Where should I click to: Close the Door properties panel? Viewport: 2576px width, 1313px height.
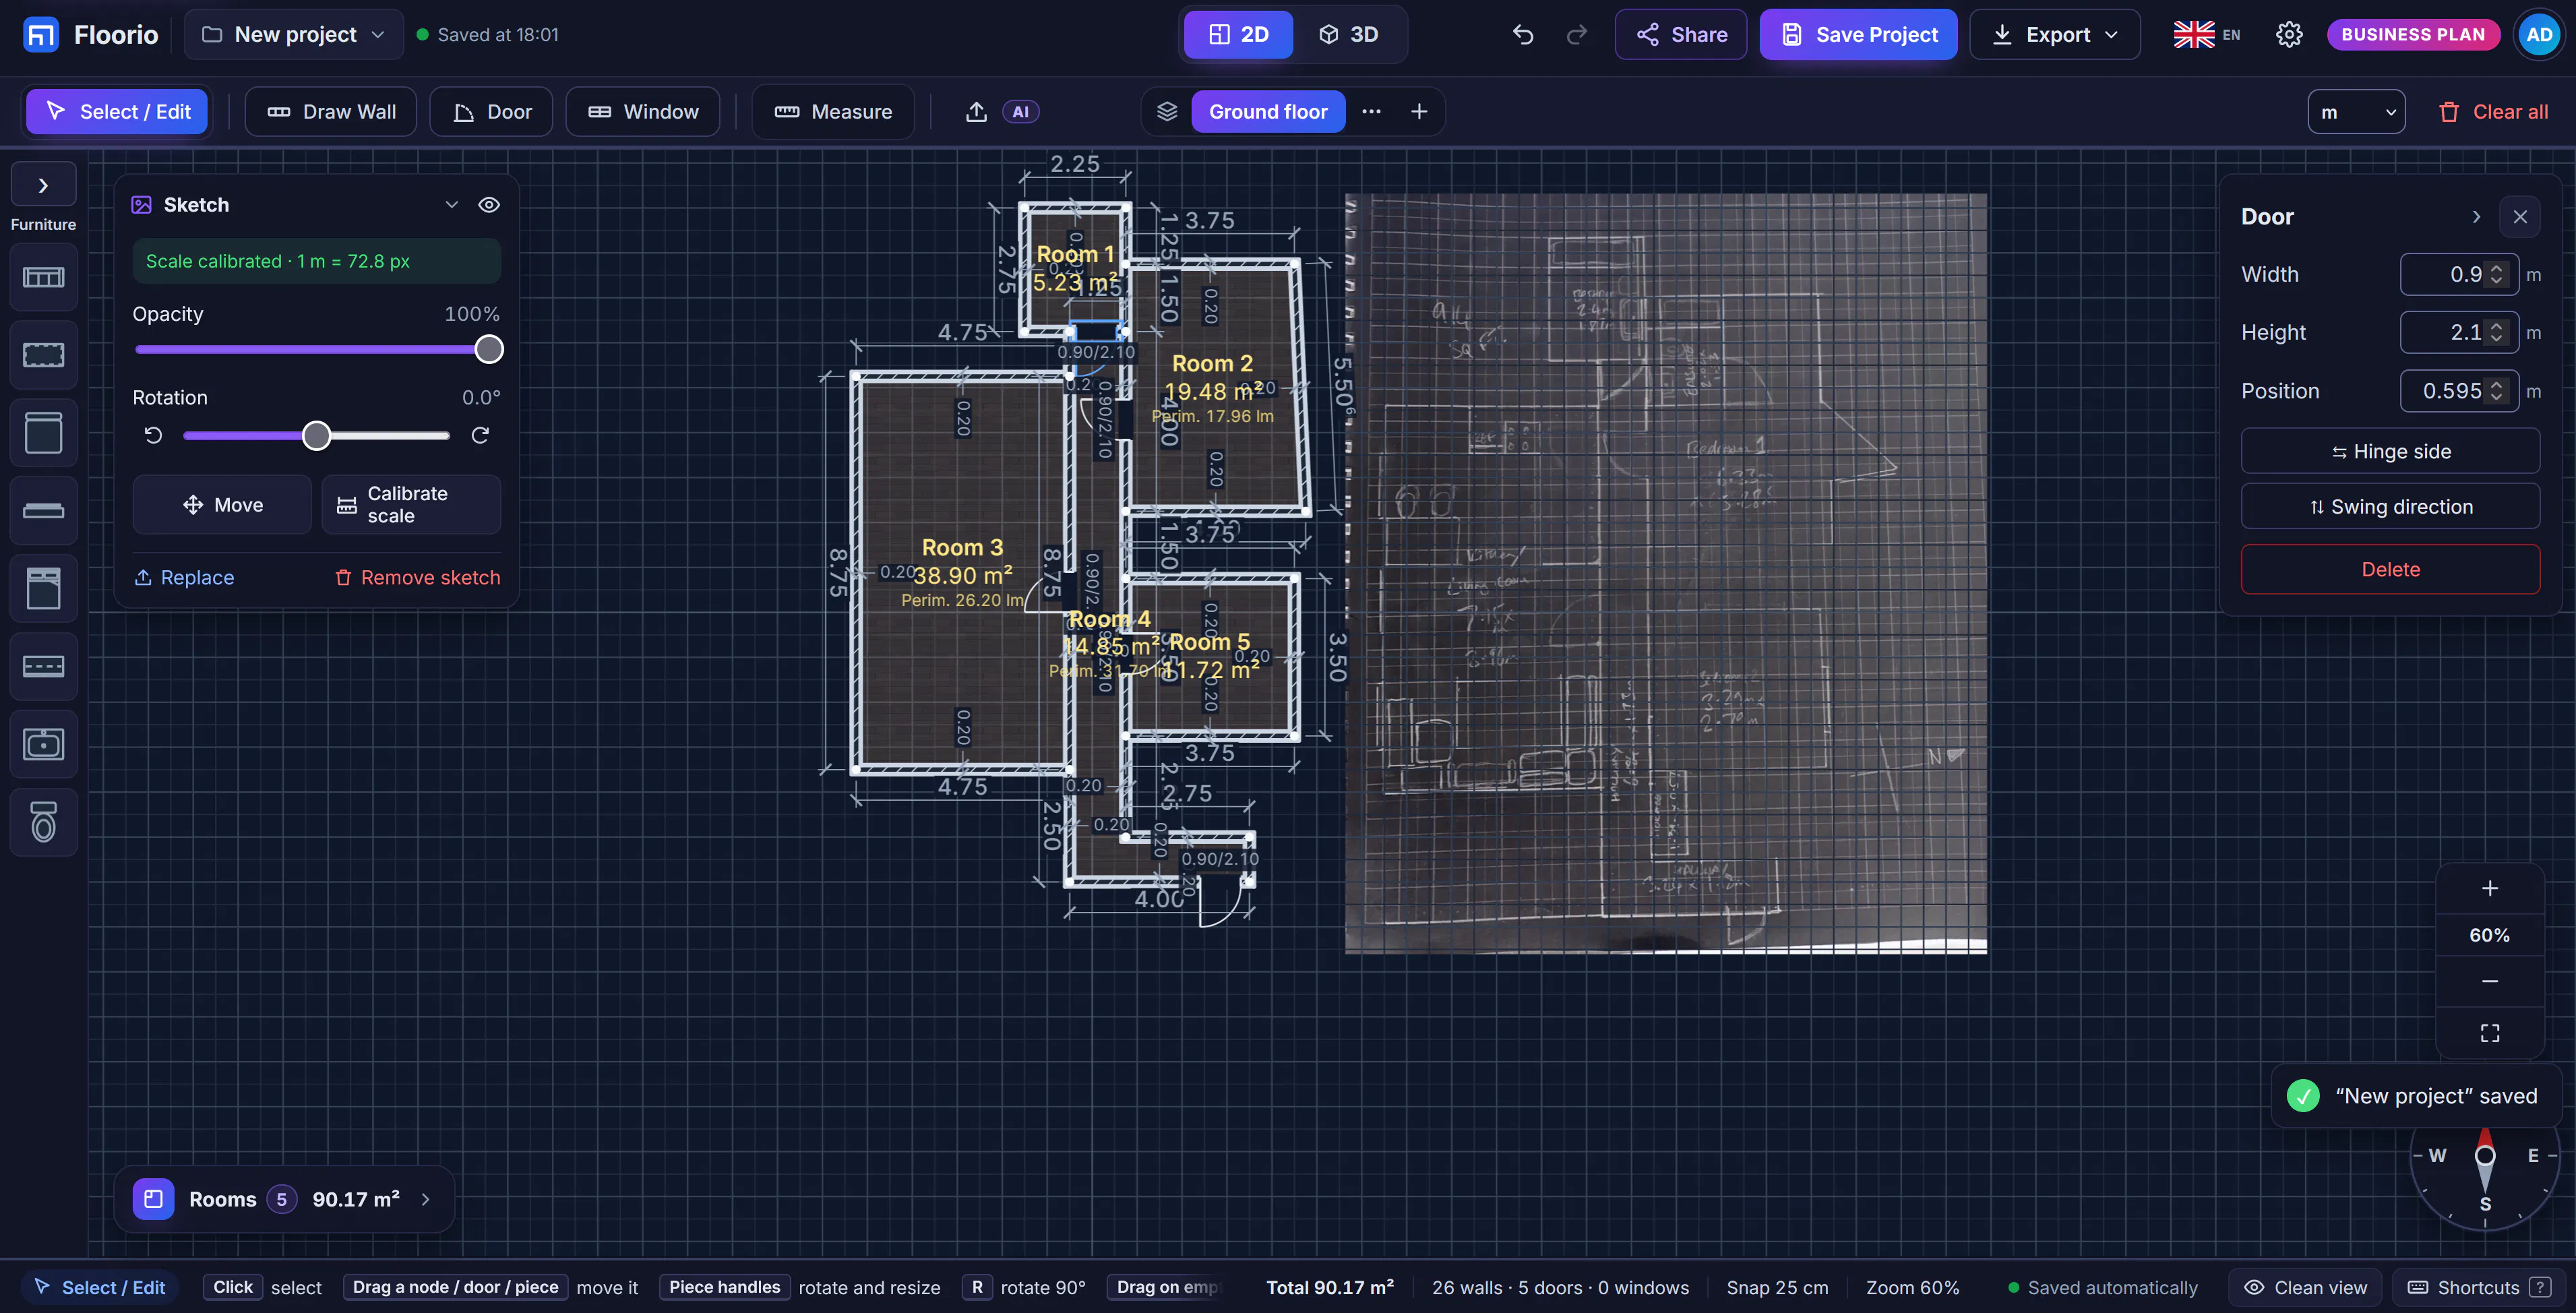2520,217
